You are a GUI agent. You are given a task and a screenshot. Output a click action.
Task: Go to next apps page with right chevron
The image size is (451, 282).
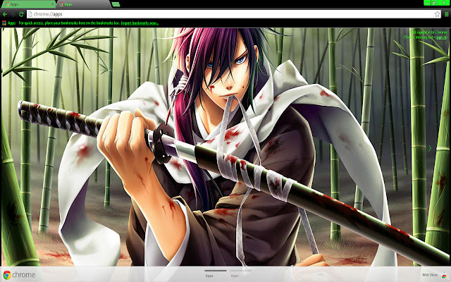[430, 148]
